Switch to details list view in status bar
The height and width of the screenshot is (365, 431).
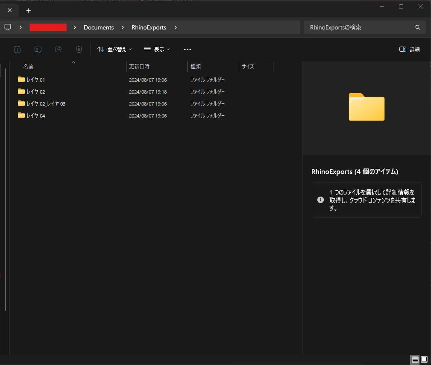[x=415, y=359]
